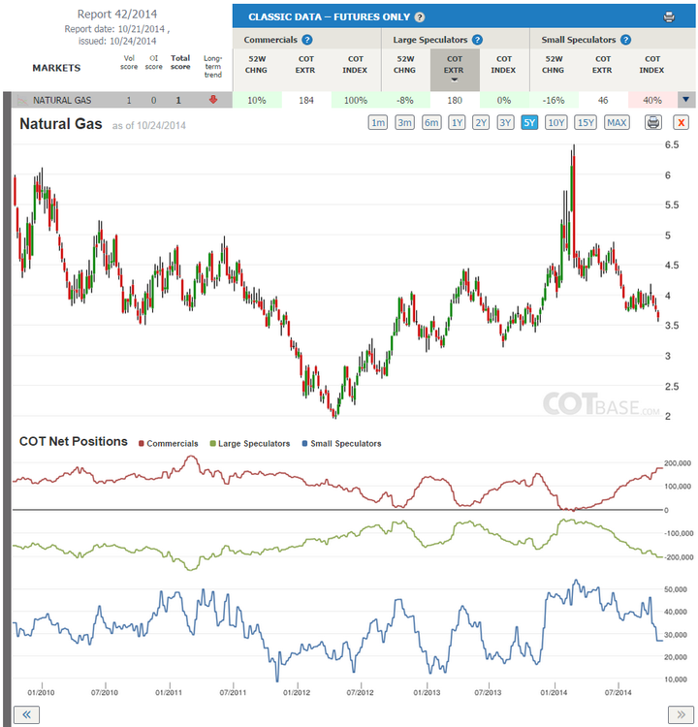
Task: Collapse the Natural Gas row dropdown arrow
Action: pos(686,99)
